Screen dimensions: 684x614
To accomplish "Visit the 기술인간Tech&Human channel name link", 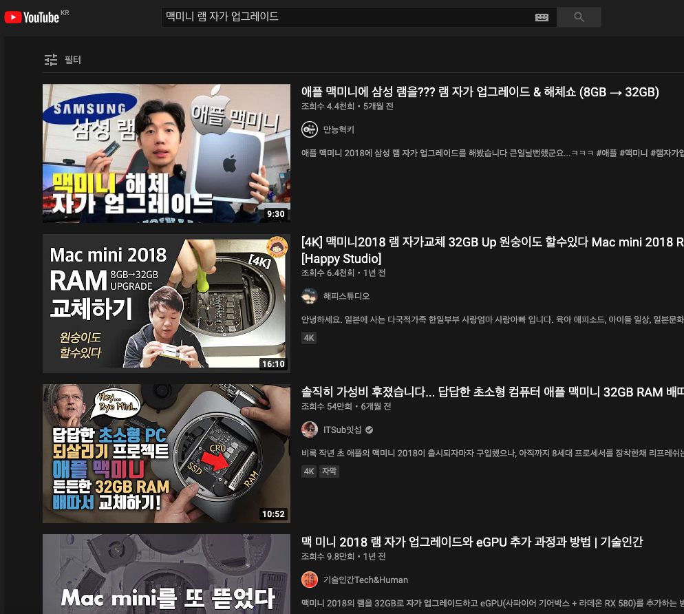I will [365, 580].
